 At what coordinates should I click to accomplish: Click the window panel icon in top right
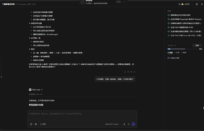tap(197, 4)
